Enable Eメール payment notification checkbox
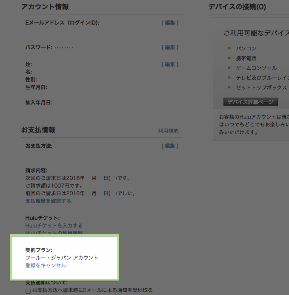Screen dimensions: 289x295 coord(28,291)
